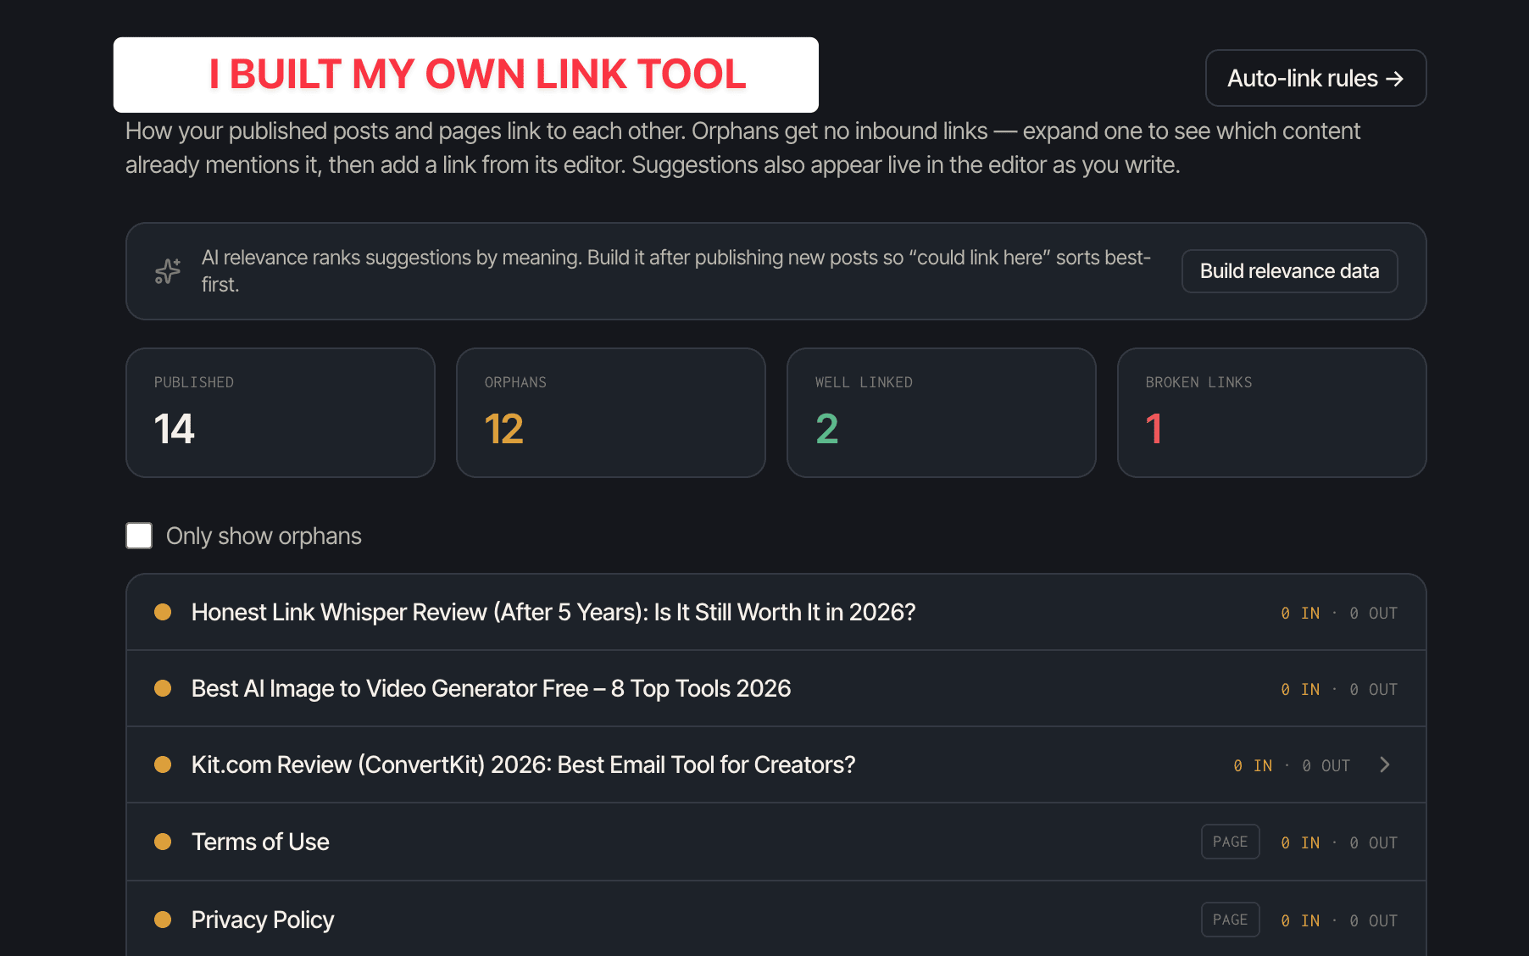Viewport: 1529px width, 956px height.
Task: Open the Auto-link rules page
Action: click(1315, 78)
